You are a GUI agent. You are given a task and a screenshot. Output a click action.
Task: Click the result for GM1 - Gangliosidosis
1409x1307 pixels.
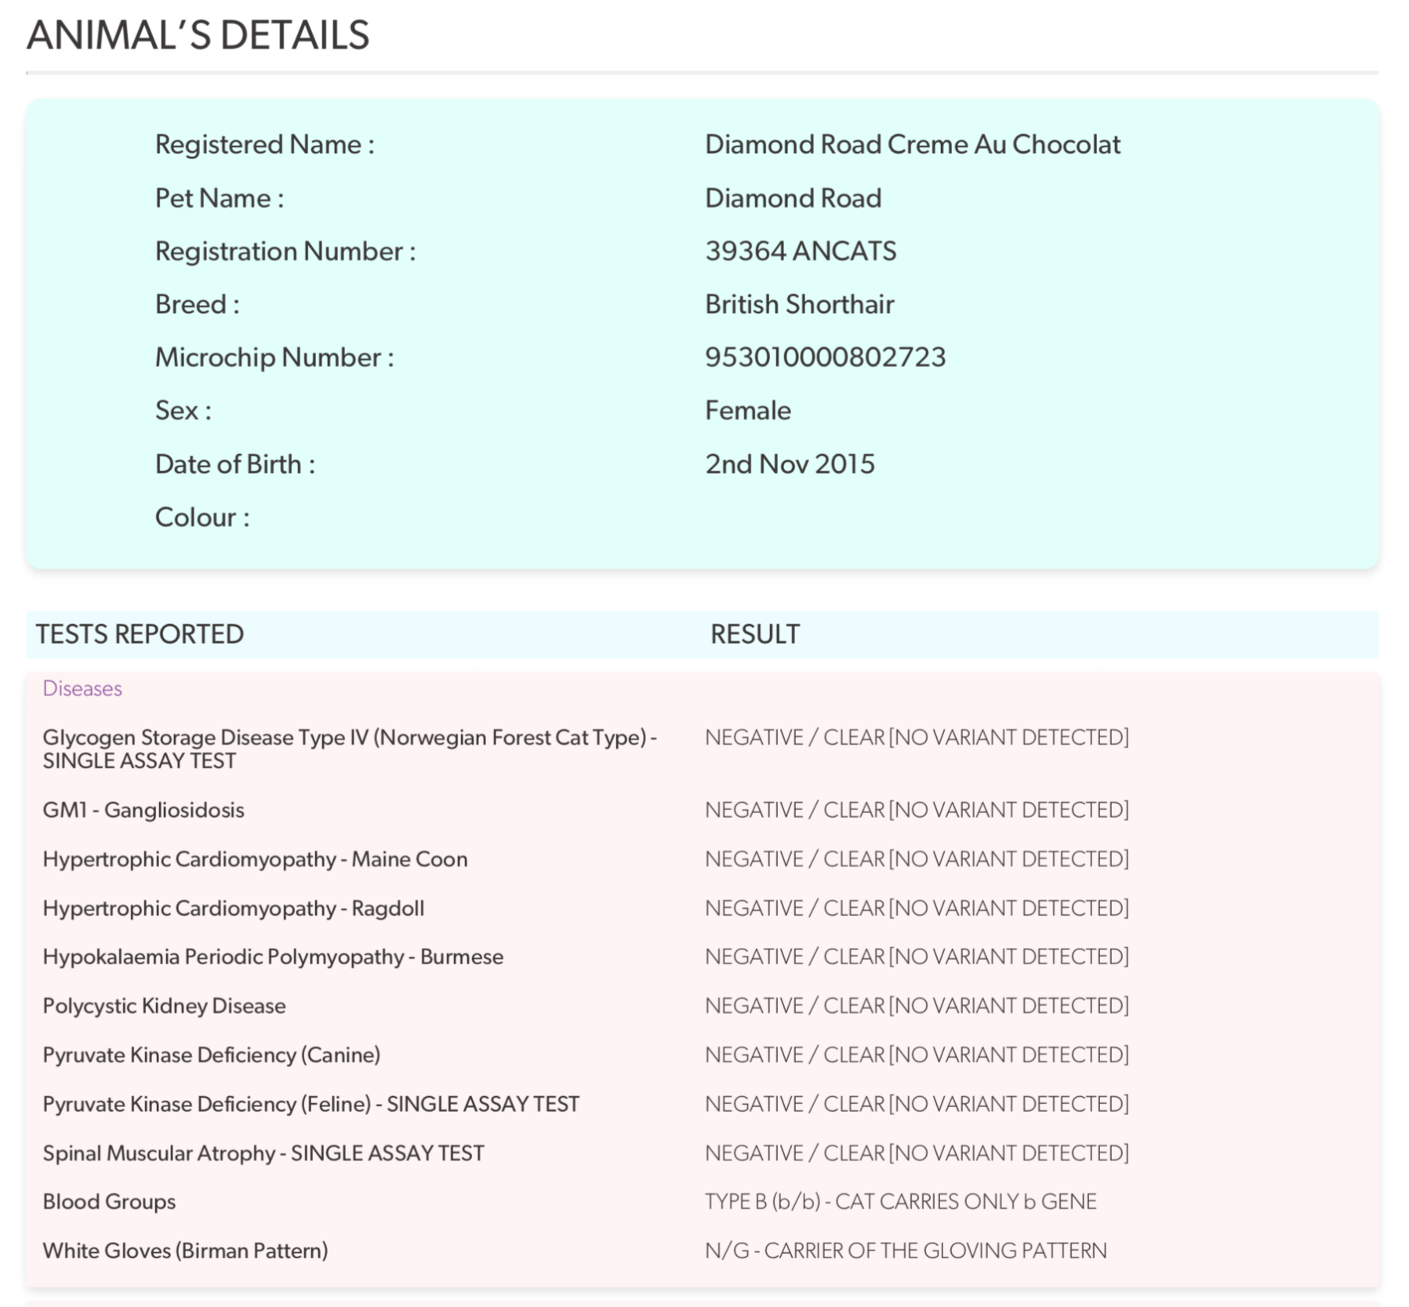pyautogui.click(x=917, y=810)
